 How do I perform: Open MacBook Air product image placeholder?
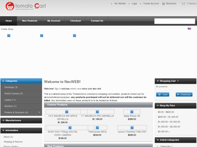click(67, 112)
